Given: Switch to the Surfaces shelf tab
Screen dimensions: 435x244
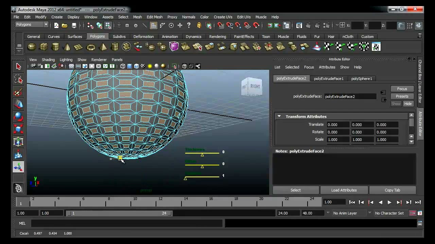Looking at the screenshot, I should [75, 37].
